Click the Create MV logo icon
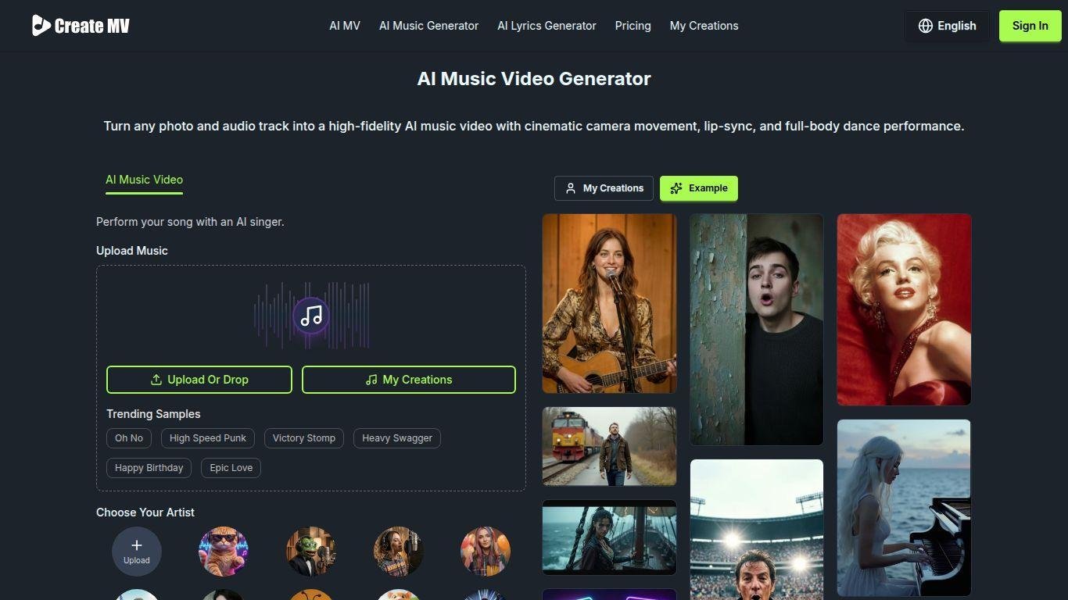Viewport: 1068px width, 600px height. tap(41, 26)
